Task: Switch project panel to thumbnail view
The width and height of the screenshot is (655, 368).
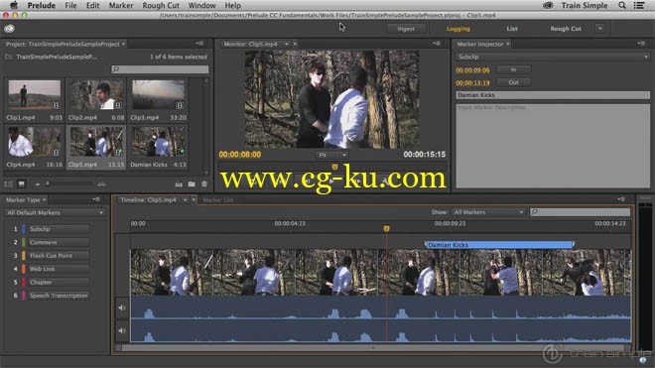Action: (21, 184)
